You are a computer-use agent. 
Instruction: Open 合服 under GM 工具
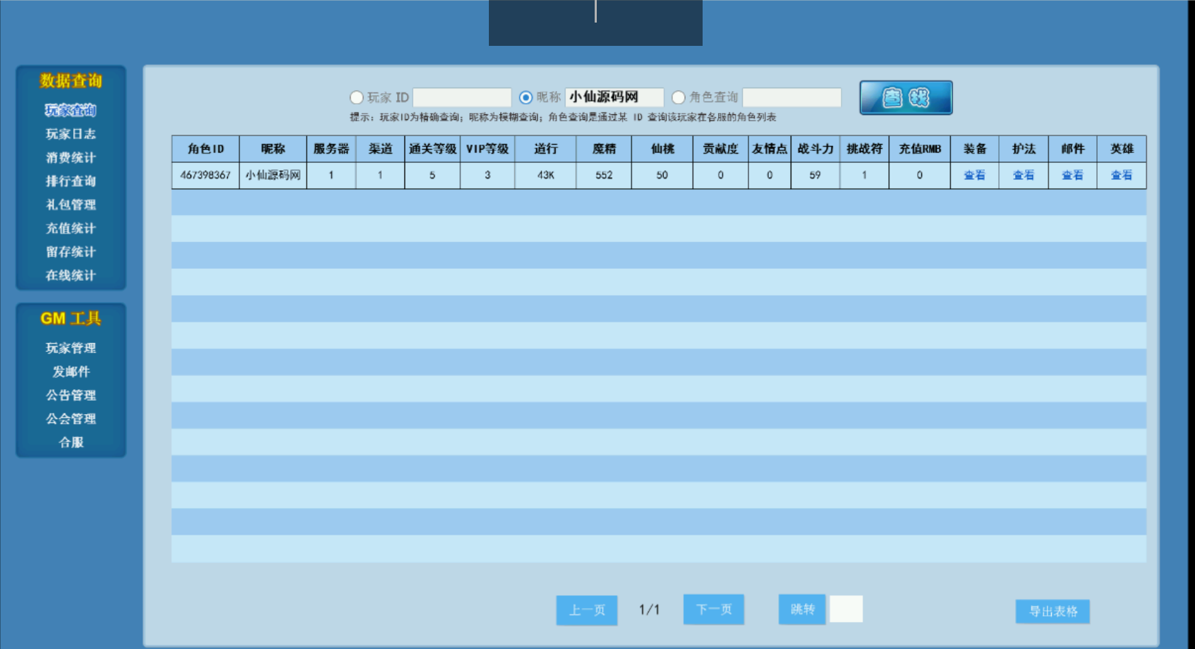click(x=71, y=442)
